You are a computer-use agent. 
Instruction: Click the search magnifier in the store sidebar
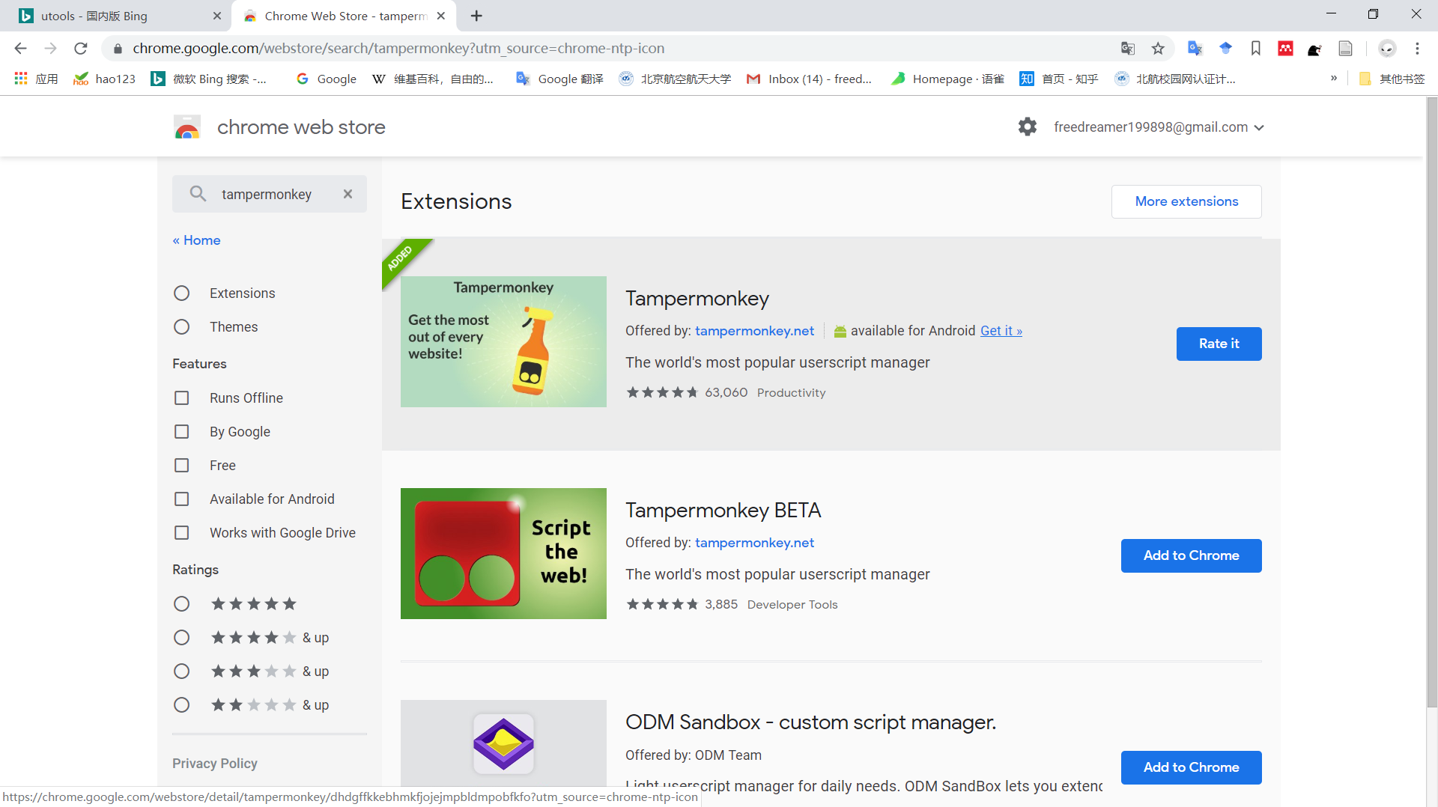[x=198, y=194]
